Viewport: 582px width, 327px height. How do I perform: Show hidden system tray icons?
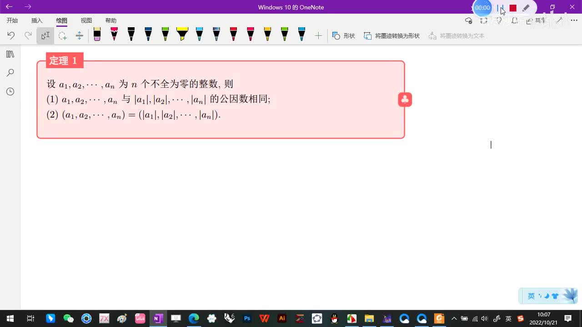[x=454, y=318]
